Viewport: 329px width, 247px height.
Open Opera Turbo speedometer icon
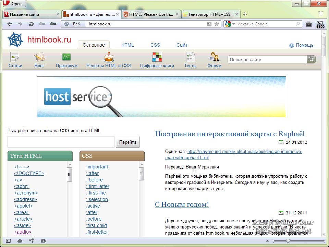coord(43,241)
